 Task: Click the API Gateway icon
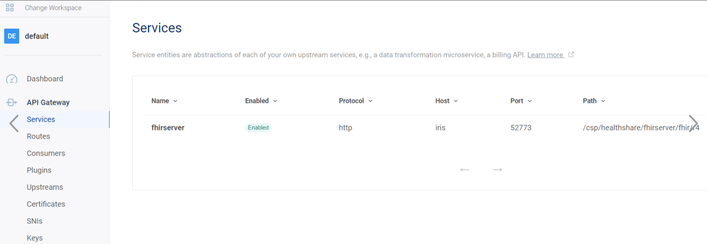[11, 102]
